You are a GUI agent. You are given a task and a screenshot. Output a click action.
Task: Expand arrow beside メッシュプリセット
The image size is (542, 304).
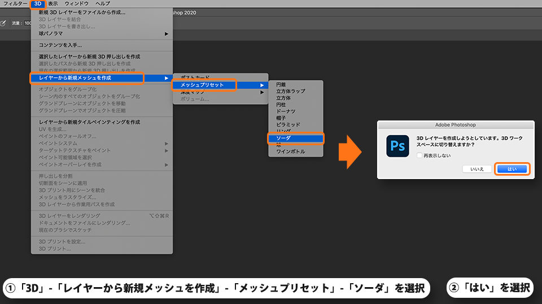[x=262, y=85]
